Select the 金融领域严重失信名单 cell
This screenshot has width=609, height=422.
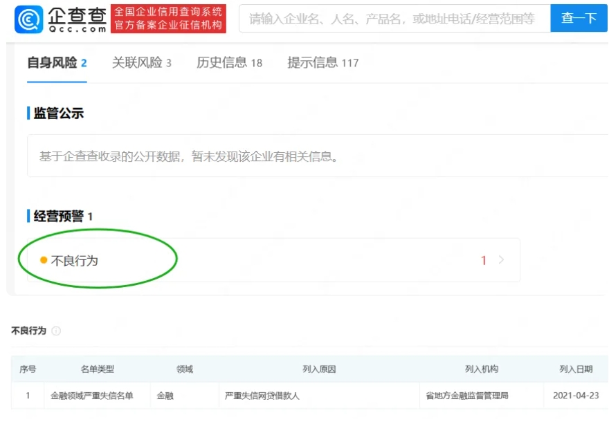(91, 396)
